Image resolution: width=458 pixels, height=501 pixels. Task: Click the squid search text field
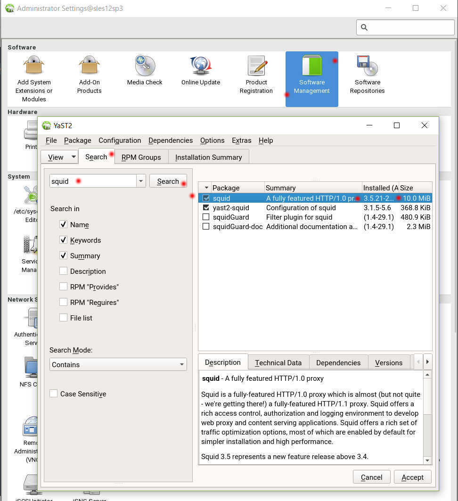click(93, 181)
